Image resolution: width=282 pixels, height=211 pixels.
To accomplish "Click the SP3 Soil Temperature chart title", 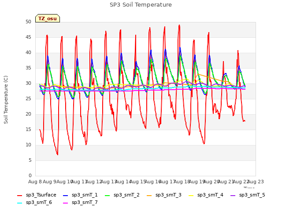I will pos(141,5).
